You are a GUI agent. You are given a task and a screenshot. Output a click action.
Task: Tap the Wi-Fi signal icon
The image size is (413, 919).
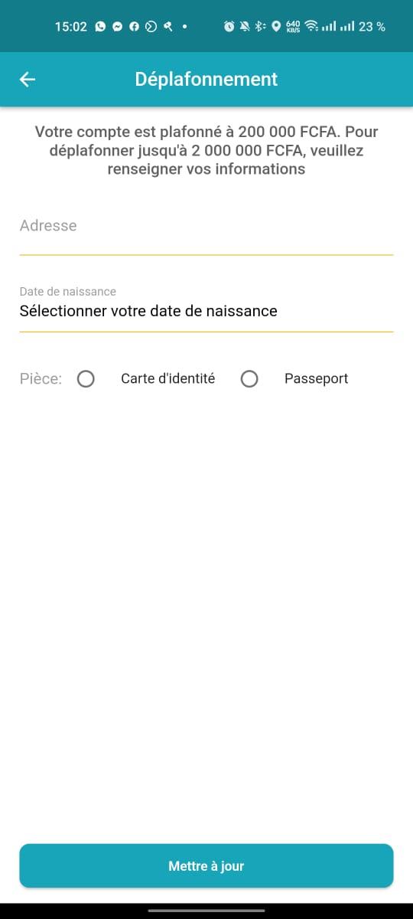[311, 27]
